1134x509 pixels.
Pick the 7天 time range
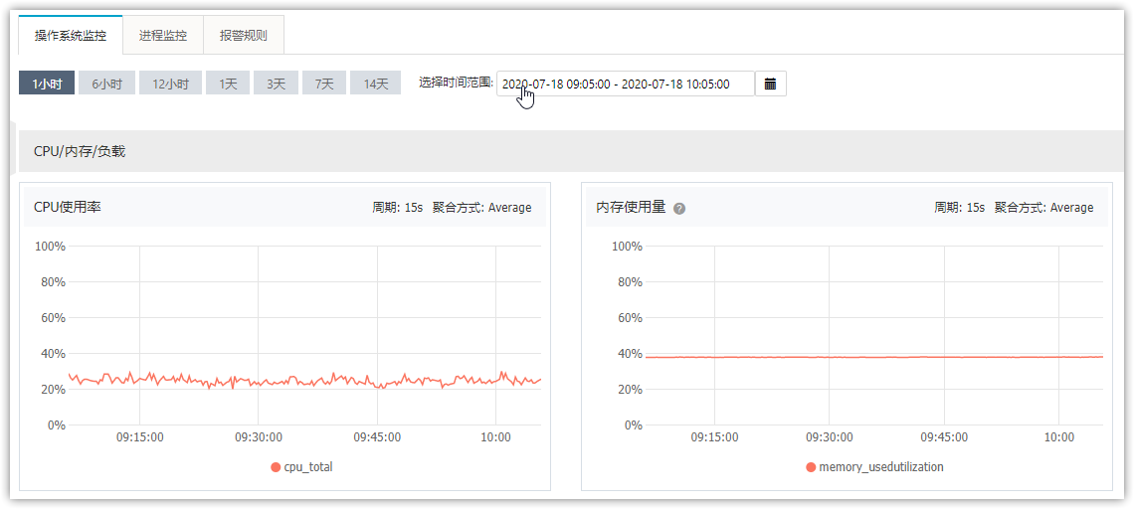click(324, 84)
